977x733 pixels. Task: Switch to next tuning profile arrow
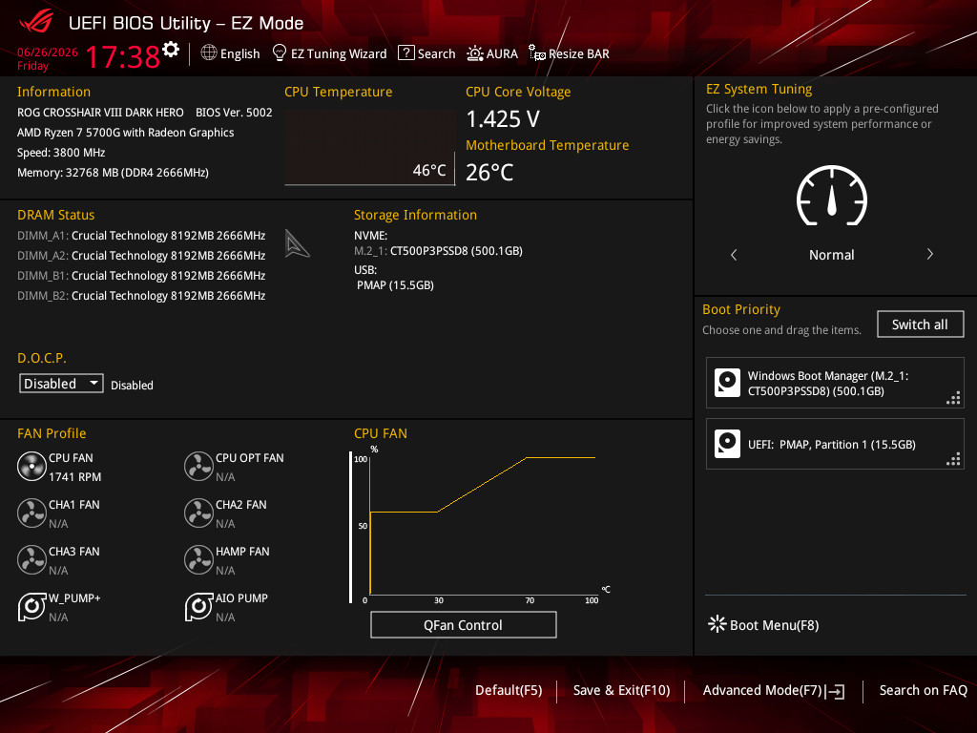point(929,254)
